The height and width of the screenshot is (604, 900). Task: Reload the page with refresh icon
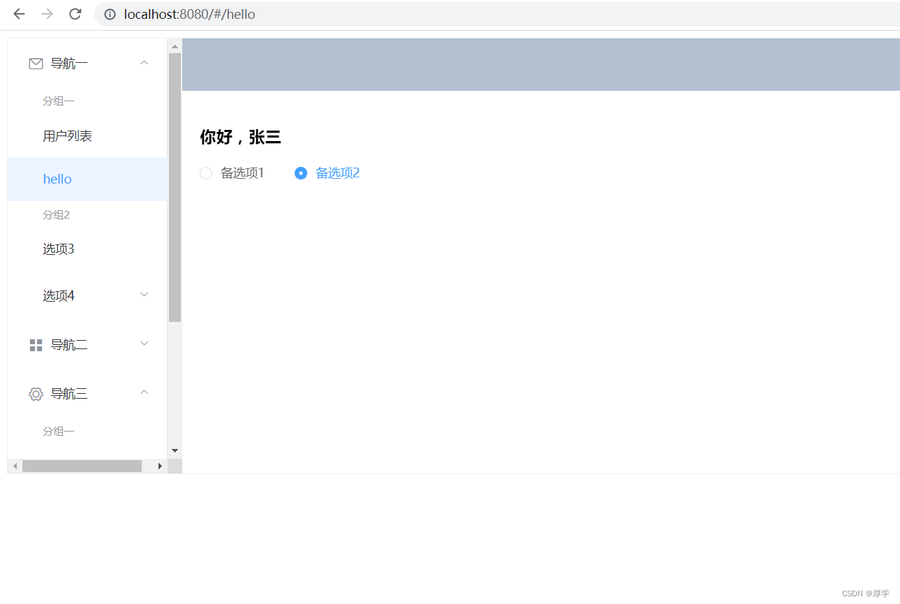[x=75, y=14]
